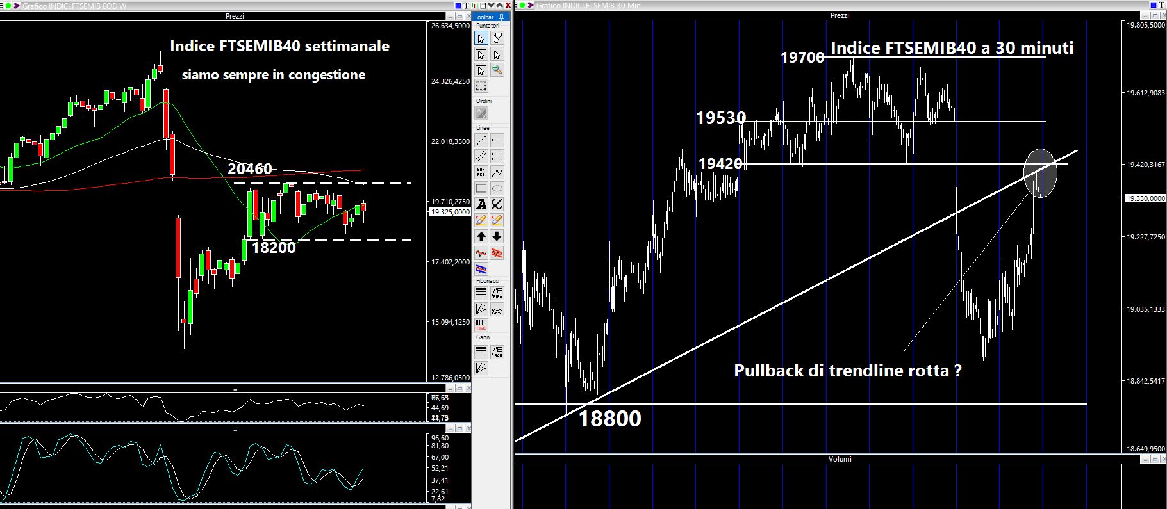
Task: Select the arrow pointer tool
Action: (481, 38)
